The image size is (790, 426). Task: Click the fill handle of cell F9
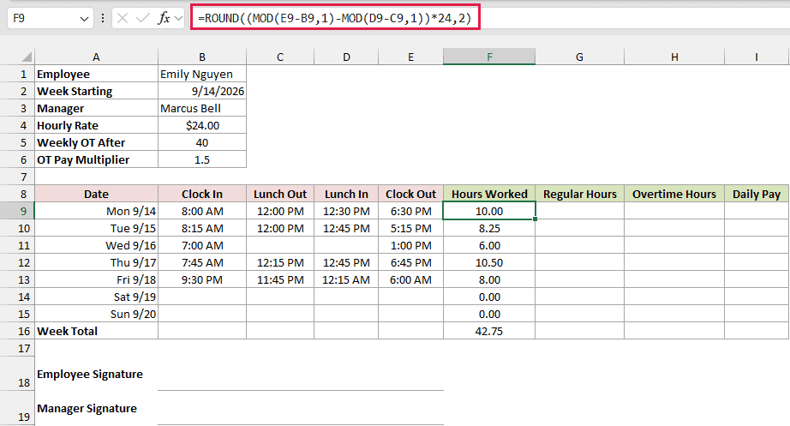[535, 219]
